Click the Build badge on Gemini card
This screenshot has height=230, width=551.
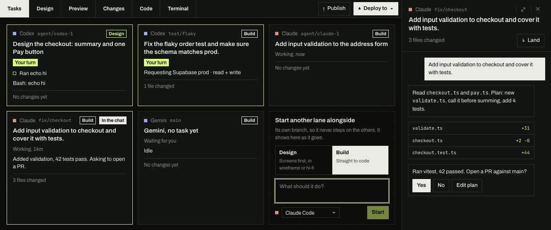tap(249, 121)
